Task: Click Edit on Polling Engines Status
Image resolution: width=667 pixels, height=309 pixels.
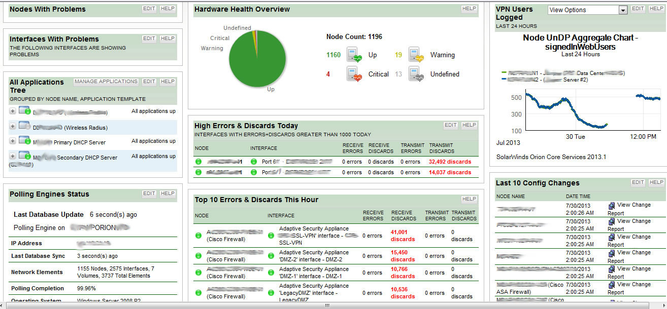Action: (149, 194)
